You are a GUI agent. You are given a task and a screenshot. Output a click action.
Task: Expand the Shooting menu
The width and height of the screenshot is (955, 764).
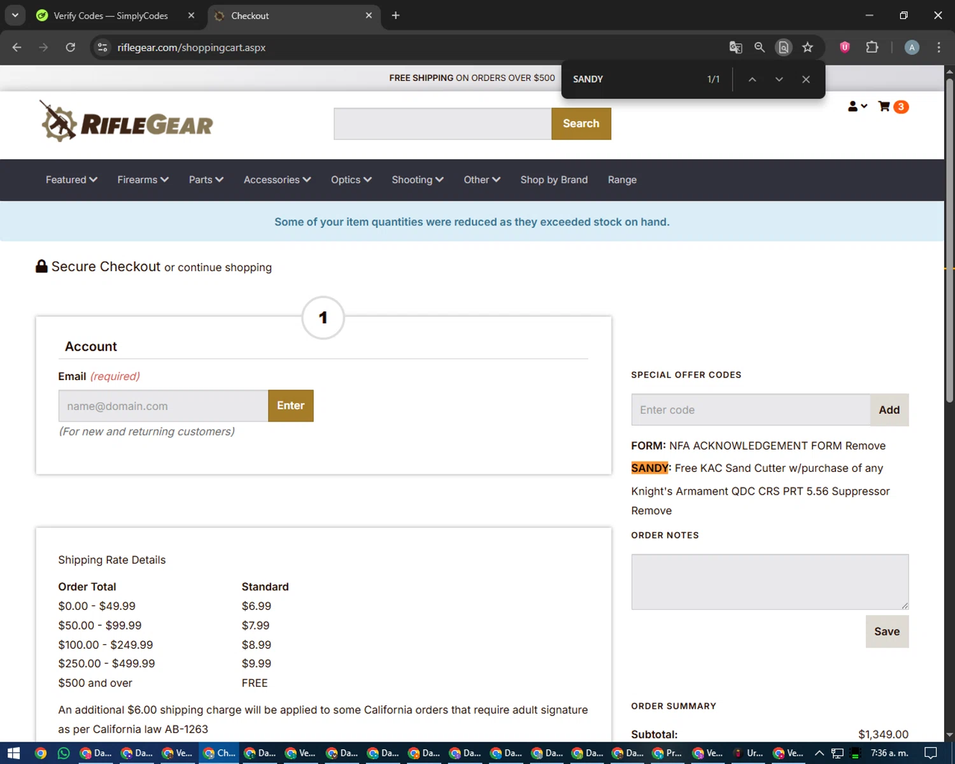click(417, 180)
